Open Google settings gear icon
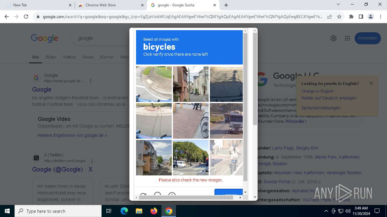The width and height of the screenshot is (387, 217). pyautogui.click(x=333, y=38)
